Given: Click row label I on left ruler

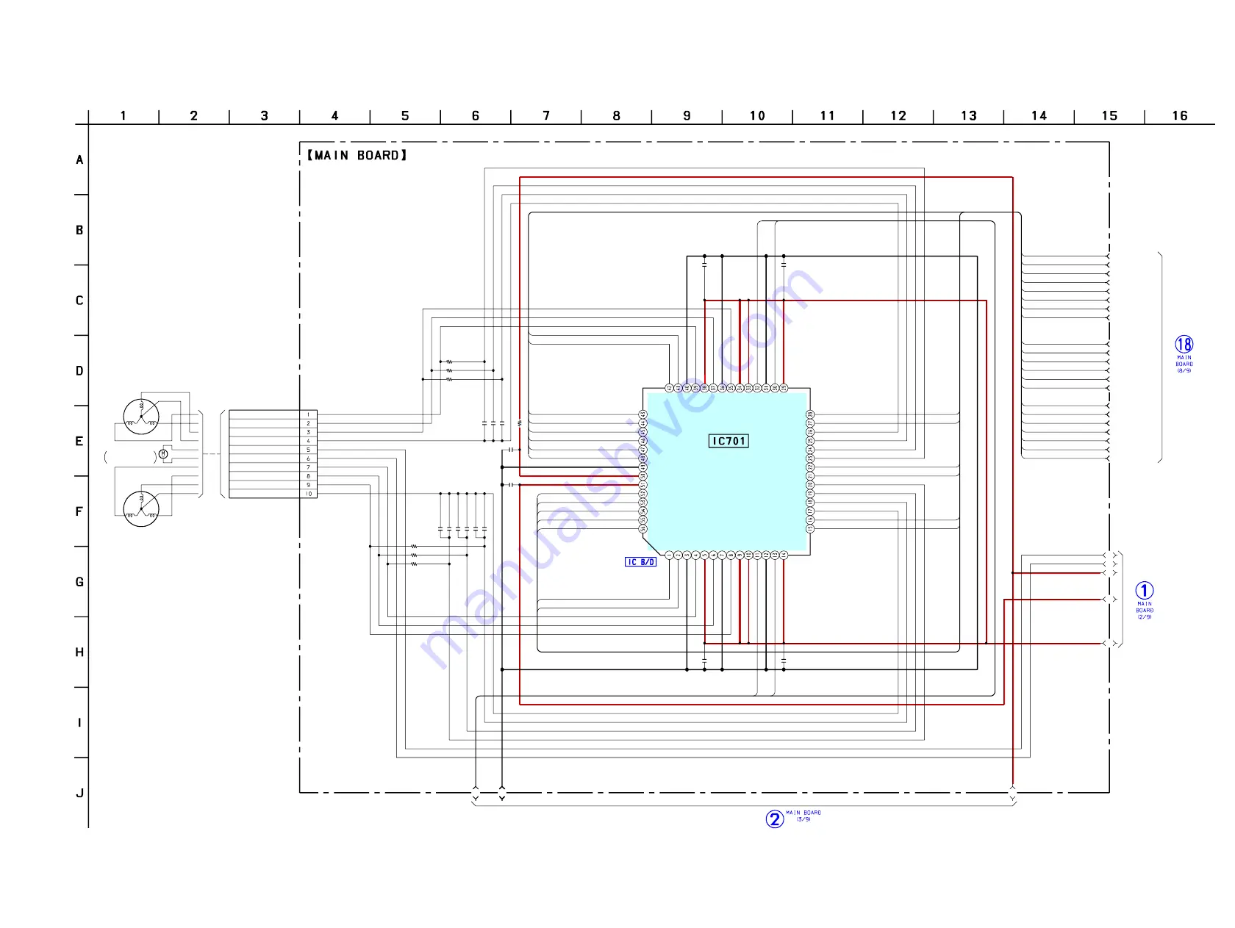Looking at the screenshot, I should point(79,723).
